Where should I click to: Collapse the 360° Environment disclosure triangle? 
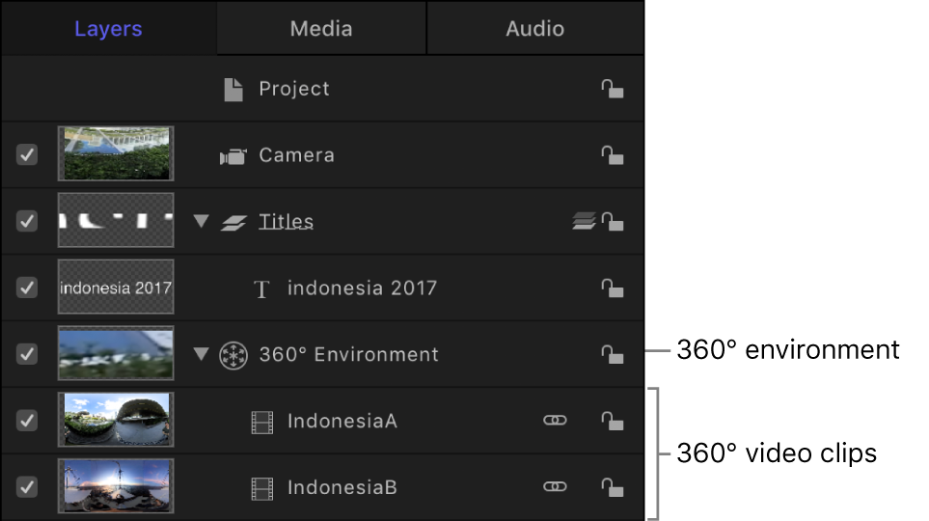pyautogui.click(x=201, y=355)
